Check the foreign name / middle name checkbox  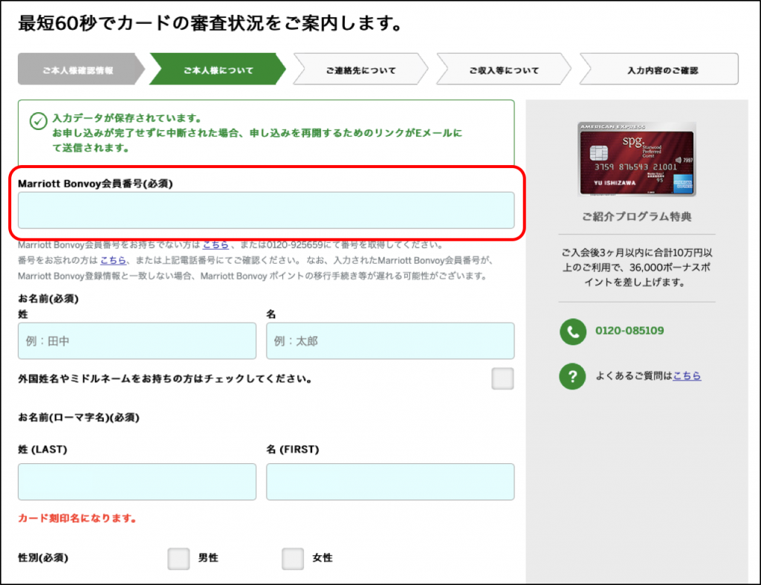coord(502,378)
